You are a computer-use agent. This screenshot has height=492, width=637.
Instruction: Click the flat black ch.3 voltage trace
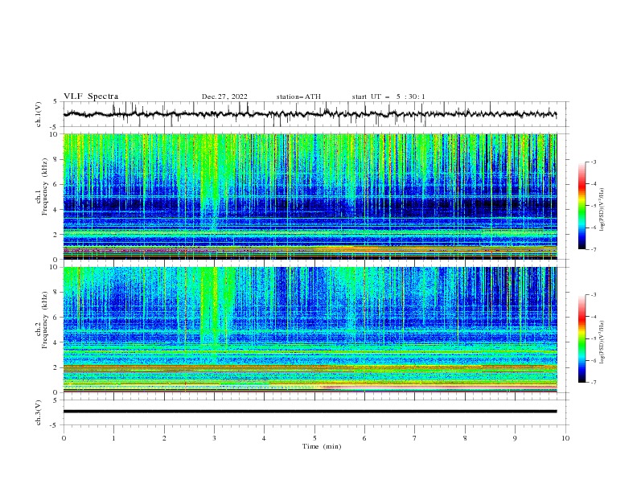(x=310, y=412)
